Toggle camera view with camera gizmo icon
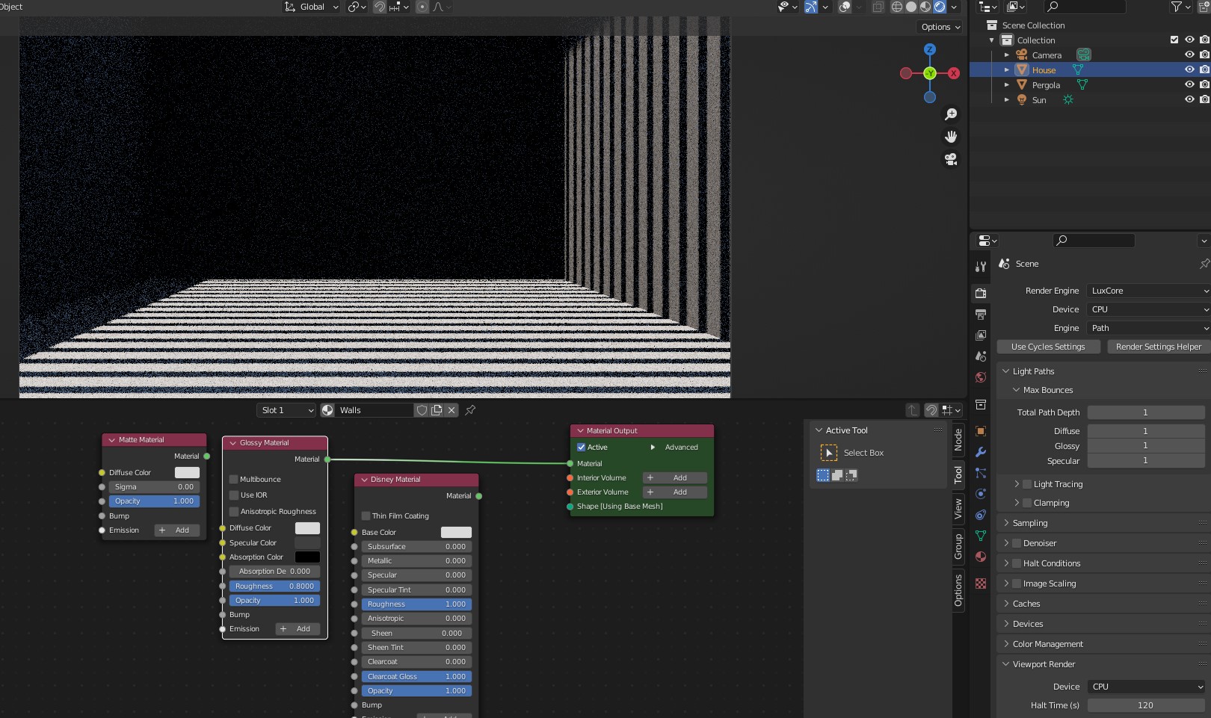The height and width of the screenshot is (718, 1211). [951, 159]
